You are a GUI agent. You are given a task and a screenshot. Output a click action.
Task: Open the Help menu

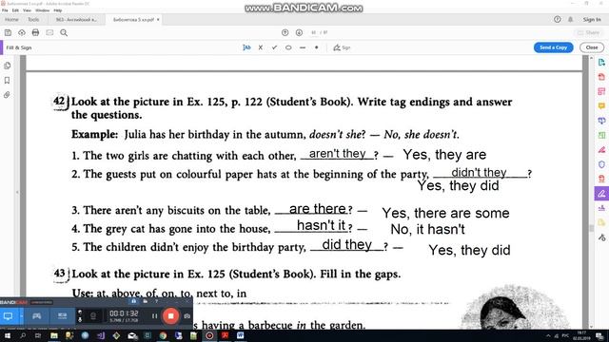58,10
